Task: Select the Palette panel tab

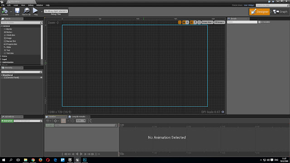Action: [x=12, y=19]
